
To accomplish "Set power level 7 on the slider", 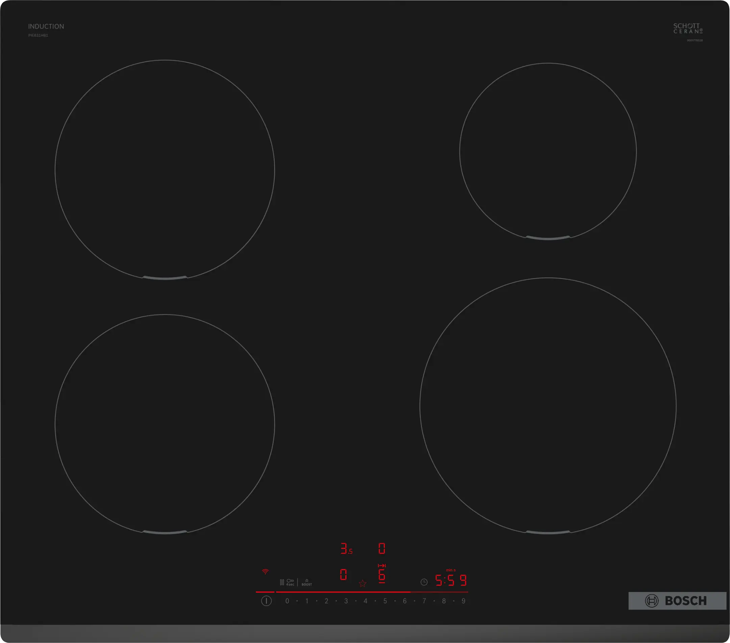I will tap(424, 601).
